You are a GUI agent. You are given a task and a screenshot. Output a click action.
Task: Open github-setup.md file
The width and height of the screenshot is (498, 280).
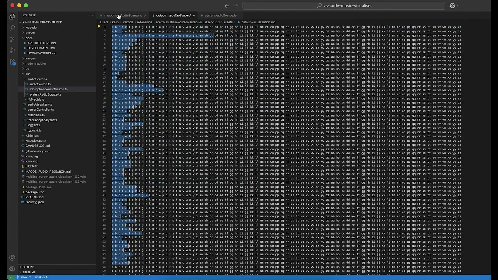(37, 151)
